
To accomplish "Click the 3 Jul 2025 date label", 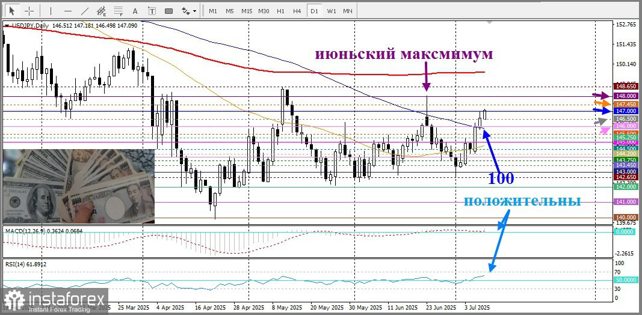I will (476, 307).
